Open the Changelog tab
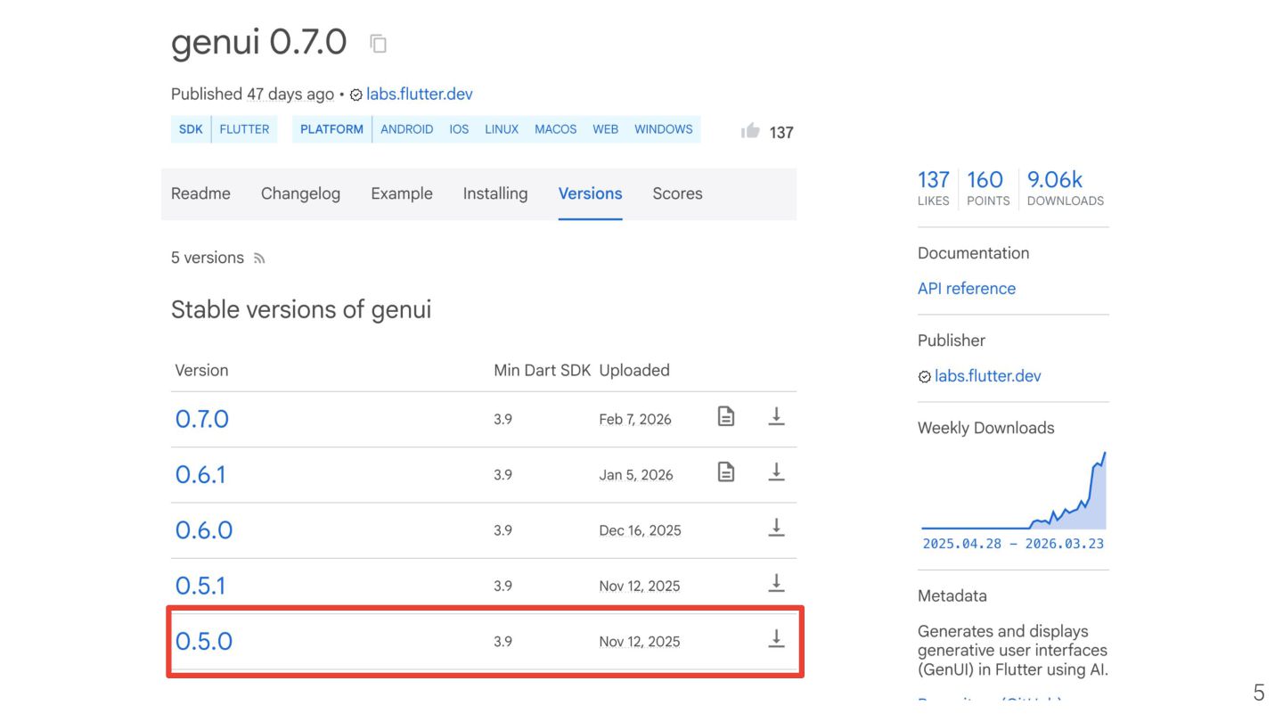1283x722 pixels. pyautogui.click(x=300, y=193)
